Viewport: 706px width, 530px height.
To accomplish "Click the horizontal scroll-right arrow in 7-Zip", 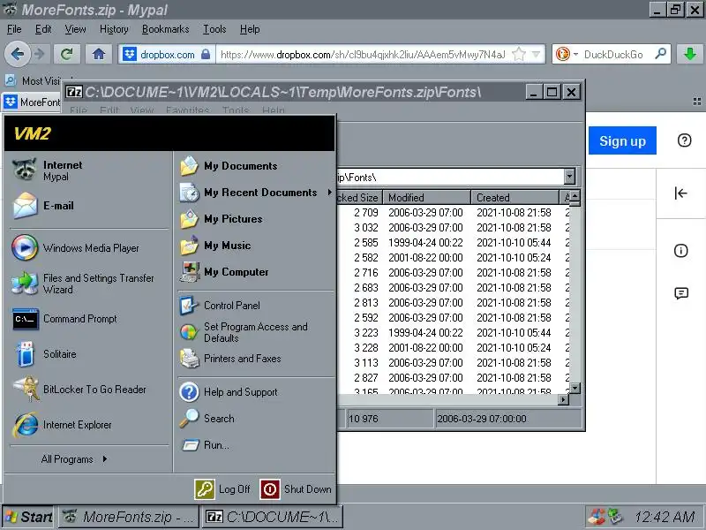I will click(x=563, y=399).
